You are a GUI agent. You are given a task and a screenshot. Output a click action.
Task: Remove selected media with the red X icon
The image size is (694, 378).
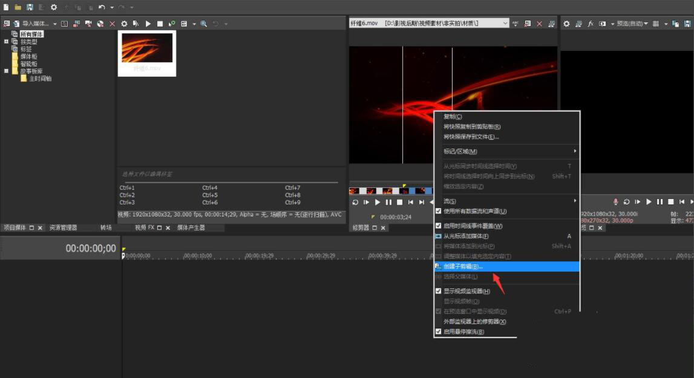[x=112, y=24]
